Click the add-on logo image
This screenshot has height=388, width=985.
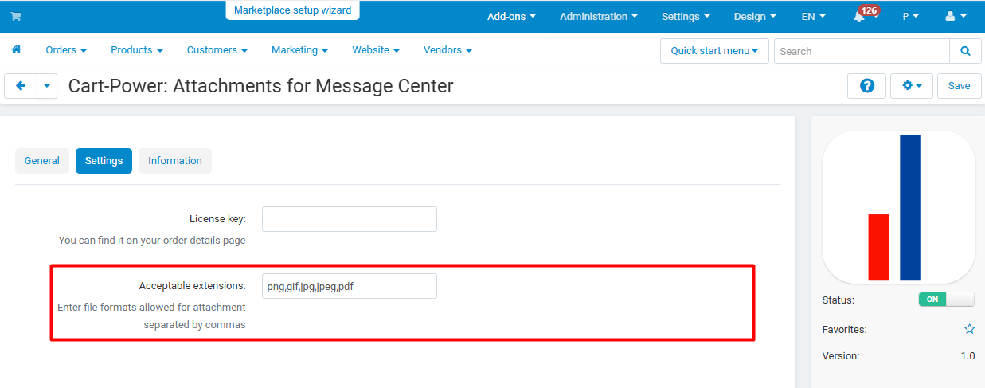pyautogui.click(x=898, y=206)
